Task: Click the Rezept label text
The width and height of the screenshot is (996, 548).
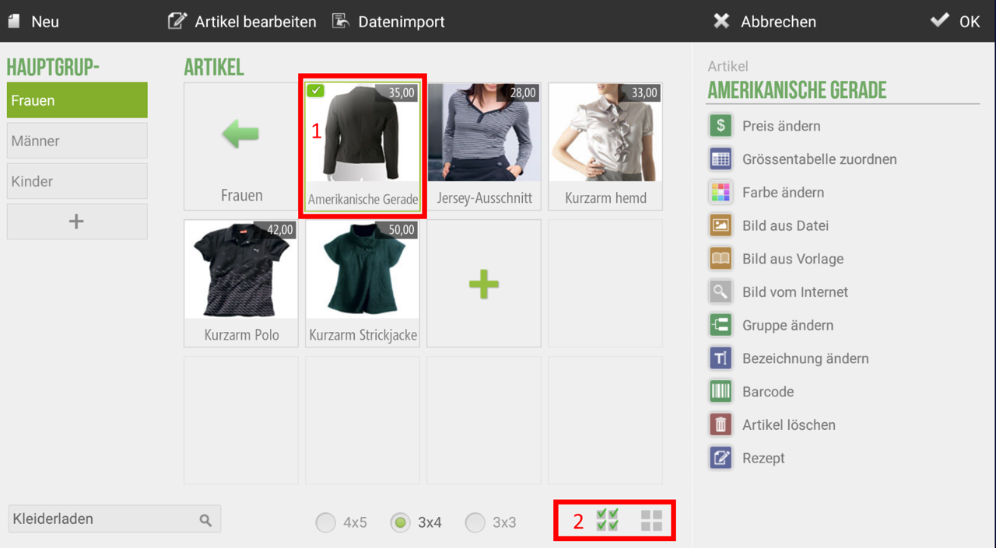Action: click(763, 459)
